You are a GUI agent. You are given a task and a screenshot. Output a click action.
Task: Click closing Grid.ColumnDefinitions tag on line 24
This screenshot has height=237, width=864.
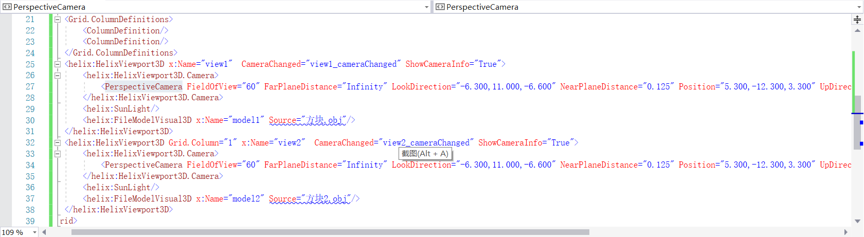click(121, 53)
